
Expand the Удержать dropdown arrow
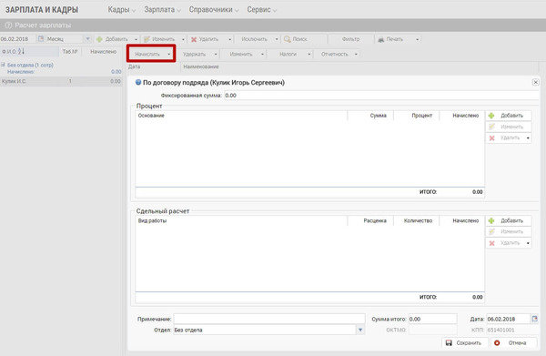pyautogui.click(x=216, y=55)
